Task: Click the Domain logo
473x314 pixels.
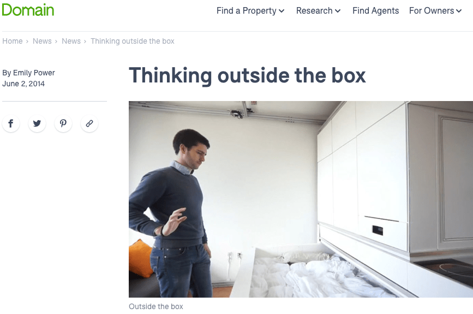Action: point(28,10)
